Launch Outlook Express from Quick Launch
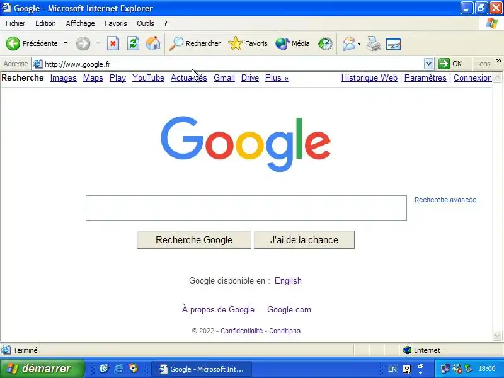Image resolution: width=504 pixels, height=378 pixels. 103,369
